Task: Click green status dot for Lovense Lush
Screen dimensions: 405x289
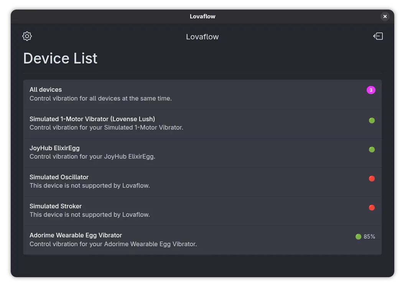Action: 372,120
